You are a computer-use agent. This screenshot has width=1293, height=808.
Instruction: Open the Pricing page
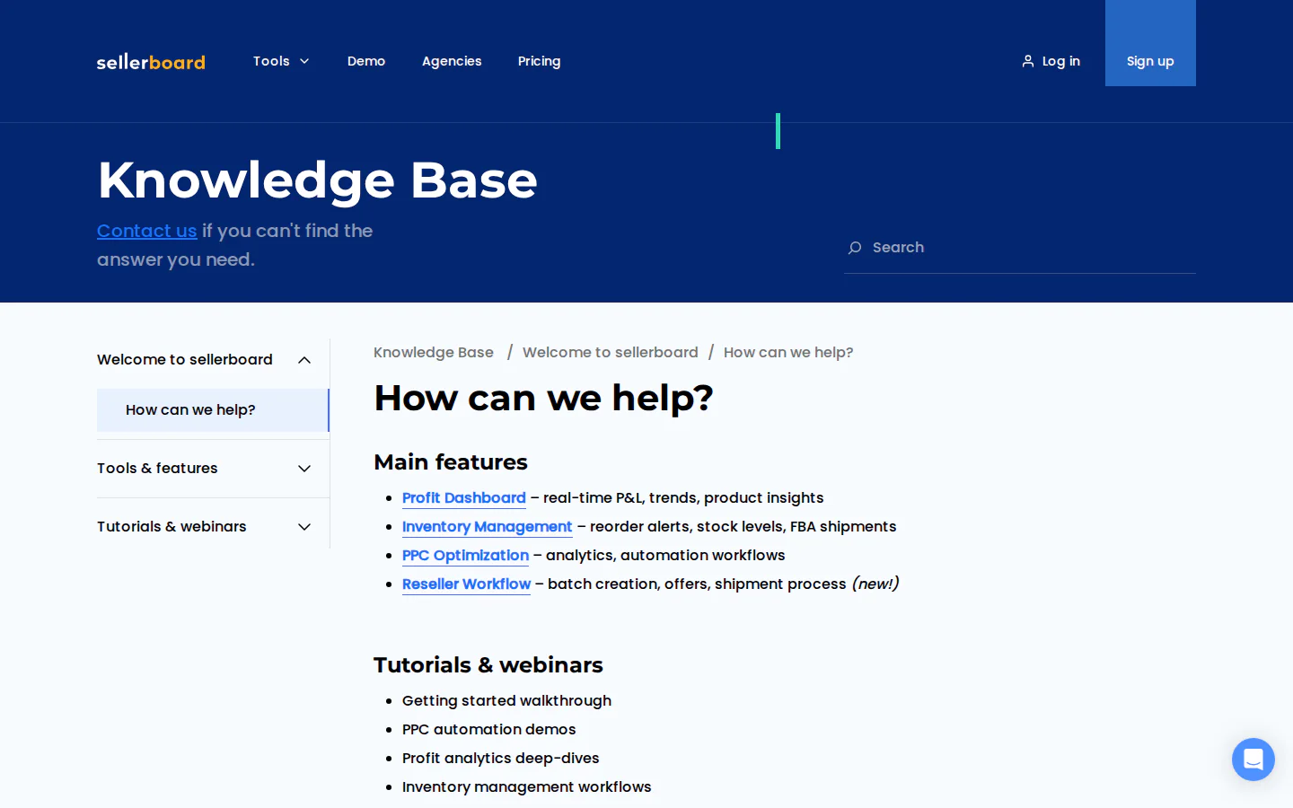(539, 61)
